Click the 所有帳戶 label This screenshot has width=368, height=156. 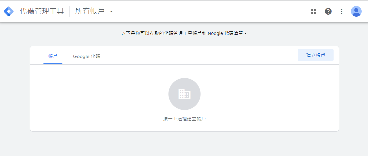point(90,11)
